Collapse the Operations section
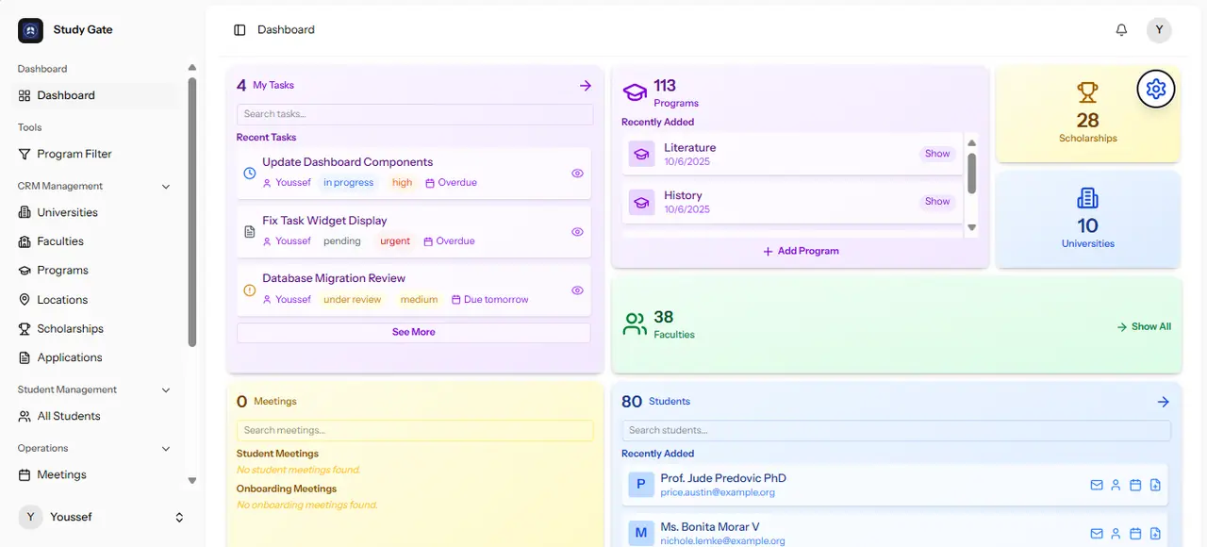1207x547 pixels. coord(166,449)
